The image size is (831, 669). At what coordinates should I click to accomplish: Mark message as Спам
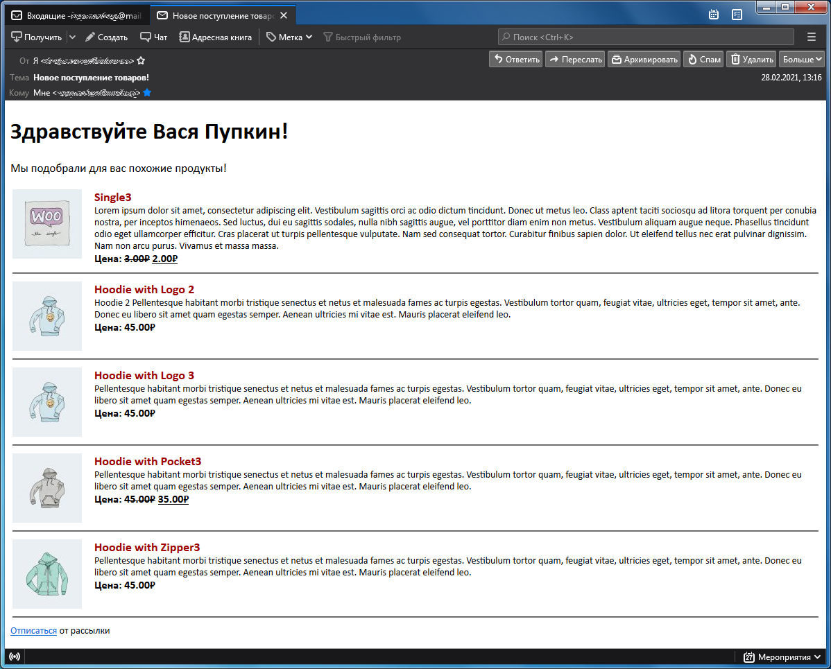pyautogui.click(x=703, y=60)
